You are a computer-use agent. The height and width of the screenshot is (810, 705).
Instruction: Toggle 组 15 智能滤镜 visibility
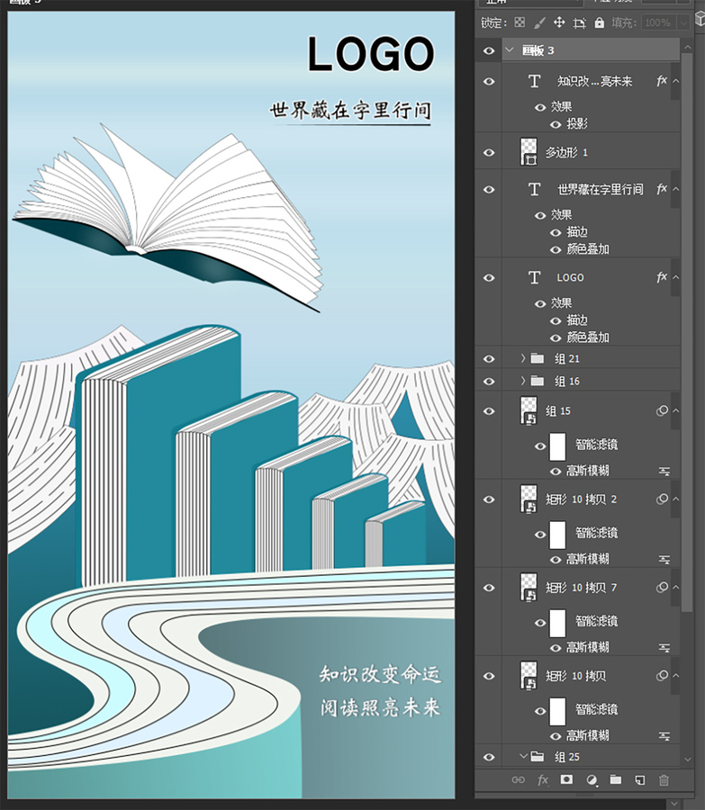click(540, 446)
